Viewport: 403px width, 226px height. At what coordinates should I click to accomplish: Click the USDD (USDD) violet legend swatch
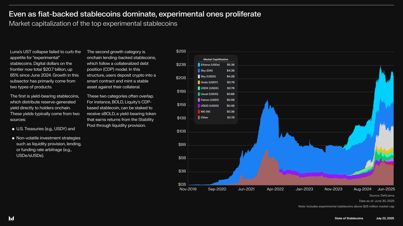pyautogui.click(x=199, y=106)
